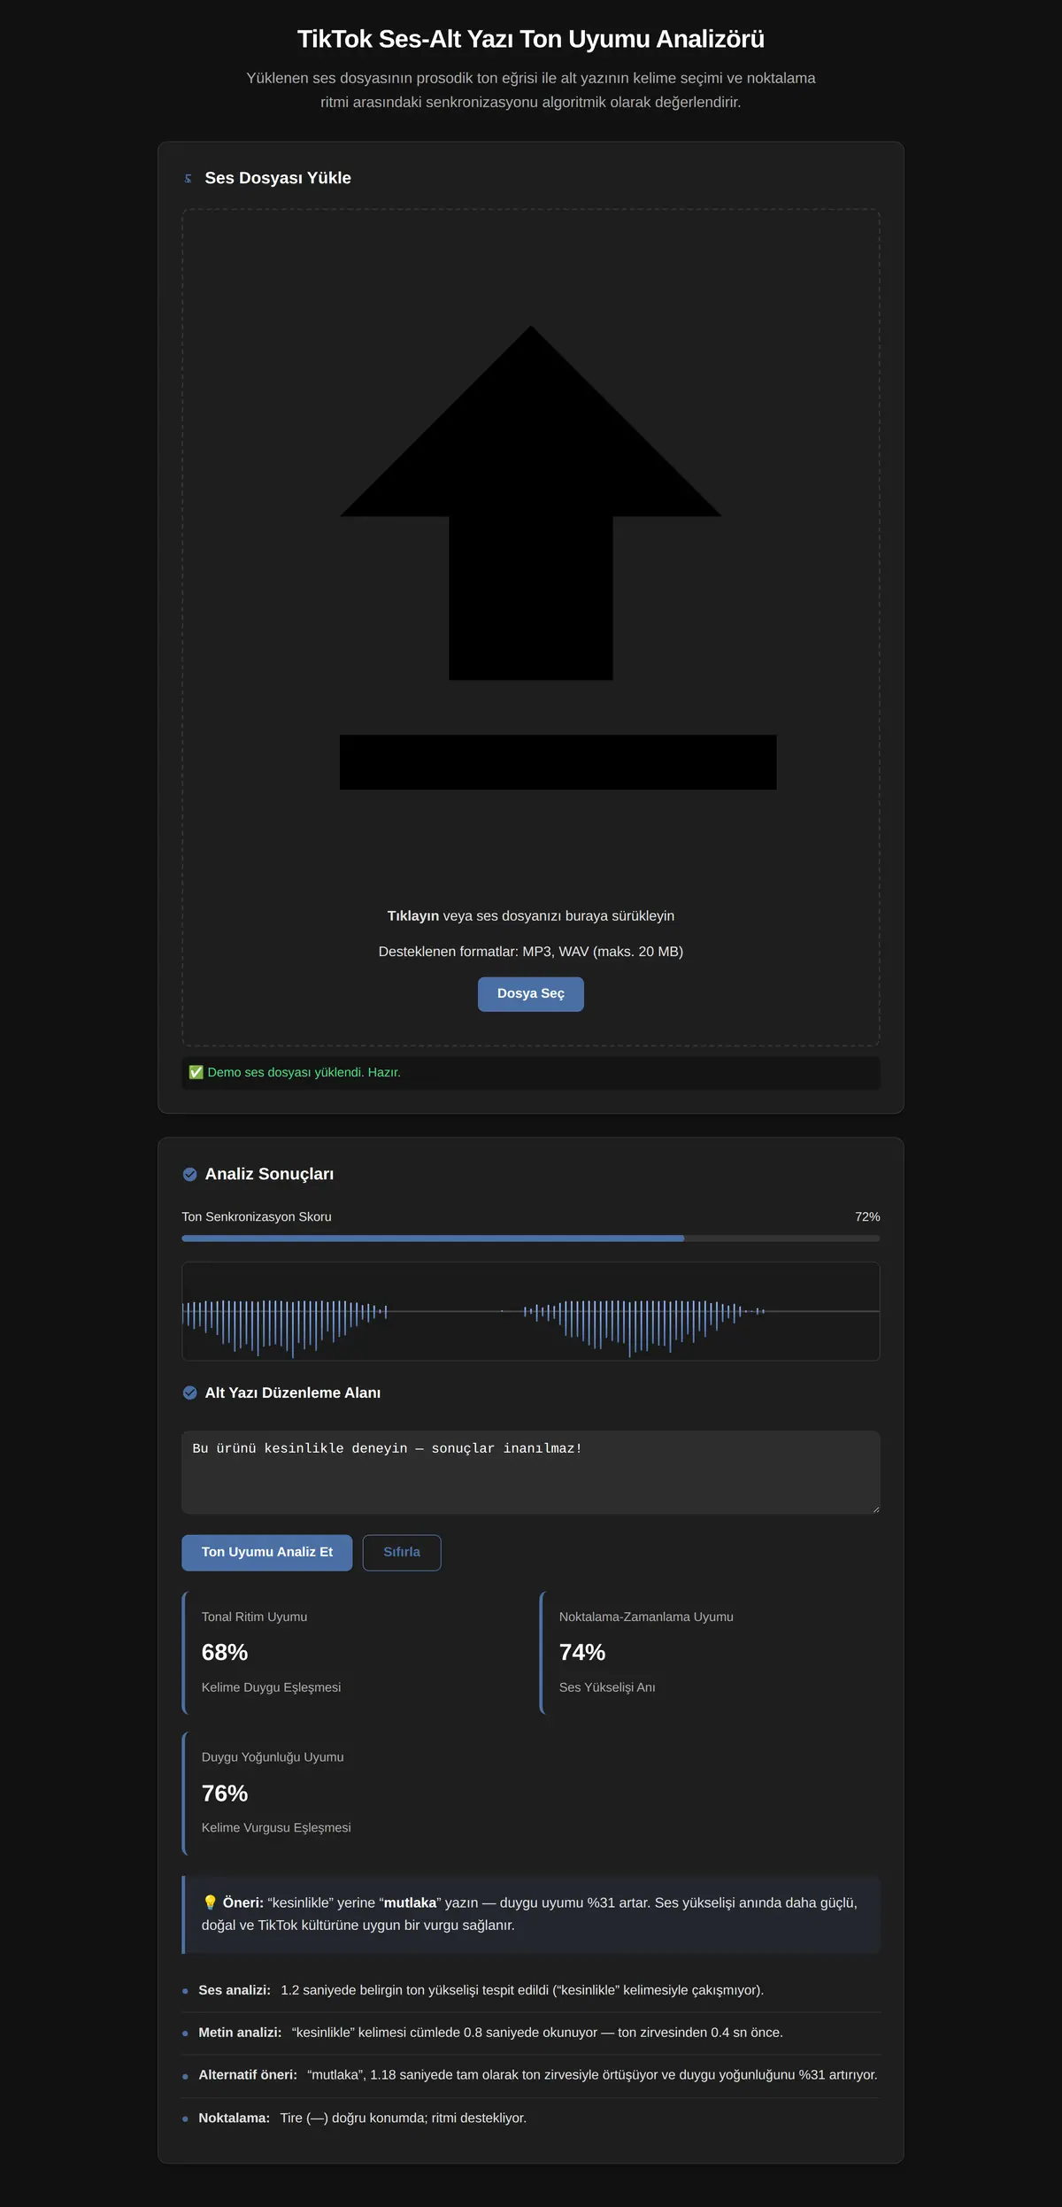
Task: Click the "Duygu Yoğunluğu Uyumu" label
Action: tap(273, 1757)
